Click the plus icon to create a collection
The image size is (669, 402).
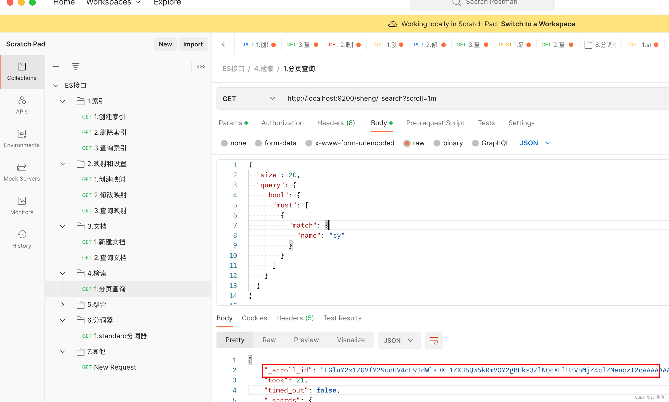[56, 67]
